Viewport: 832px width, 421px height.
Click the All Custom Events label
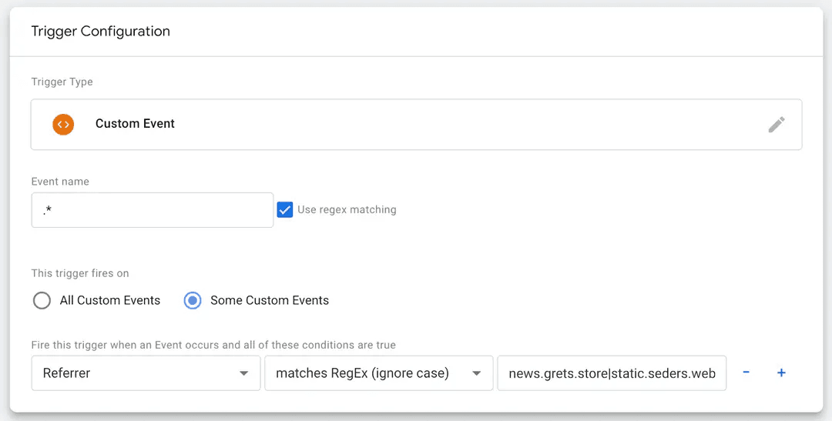pos(110,301)
